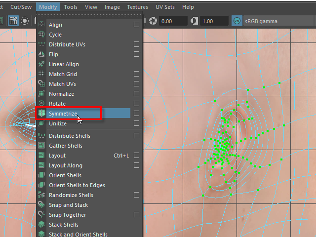Open the sRGB gamma view transform dropdown
Screen dimensions: 316x237
point(276,21)
